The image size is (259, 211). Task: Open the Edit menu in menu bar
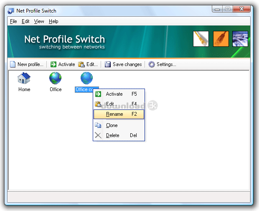point(25,21)
